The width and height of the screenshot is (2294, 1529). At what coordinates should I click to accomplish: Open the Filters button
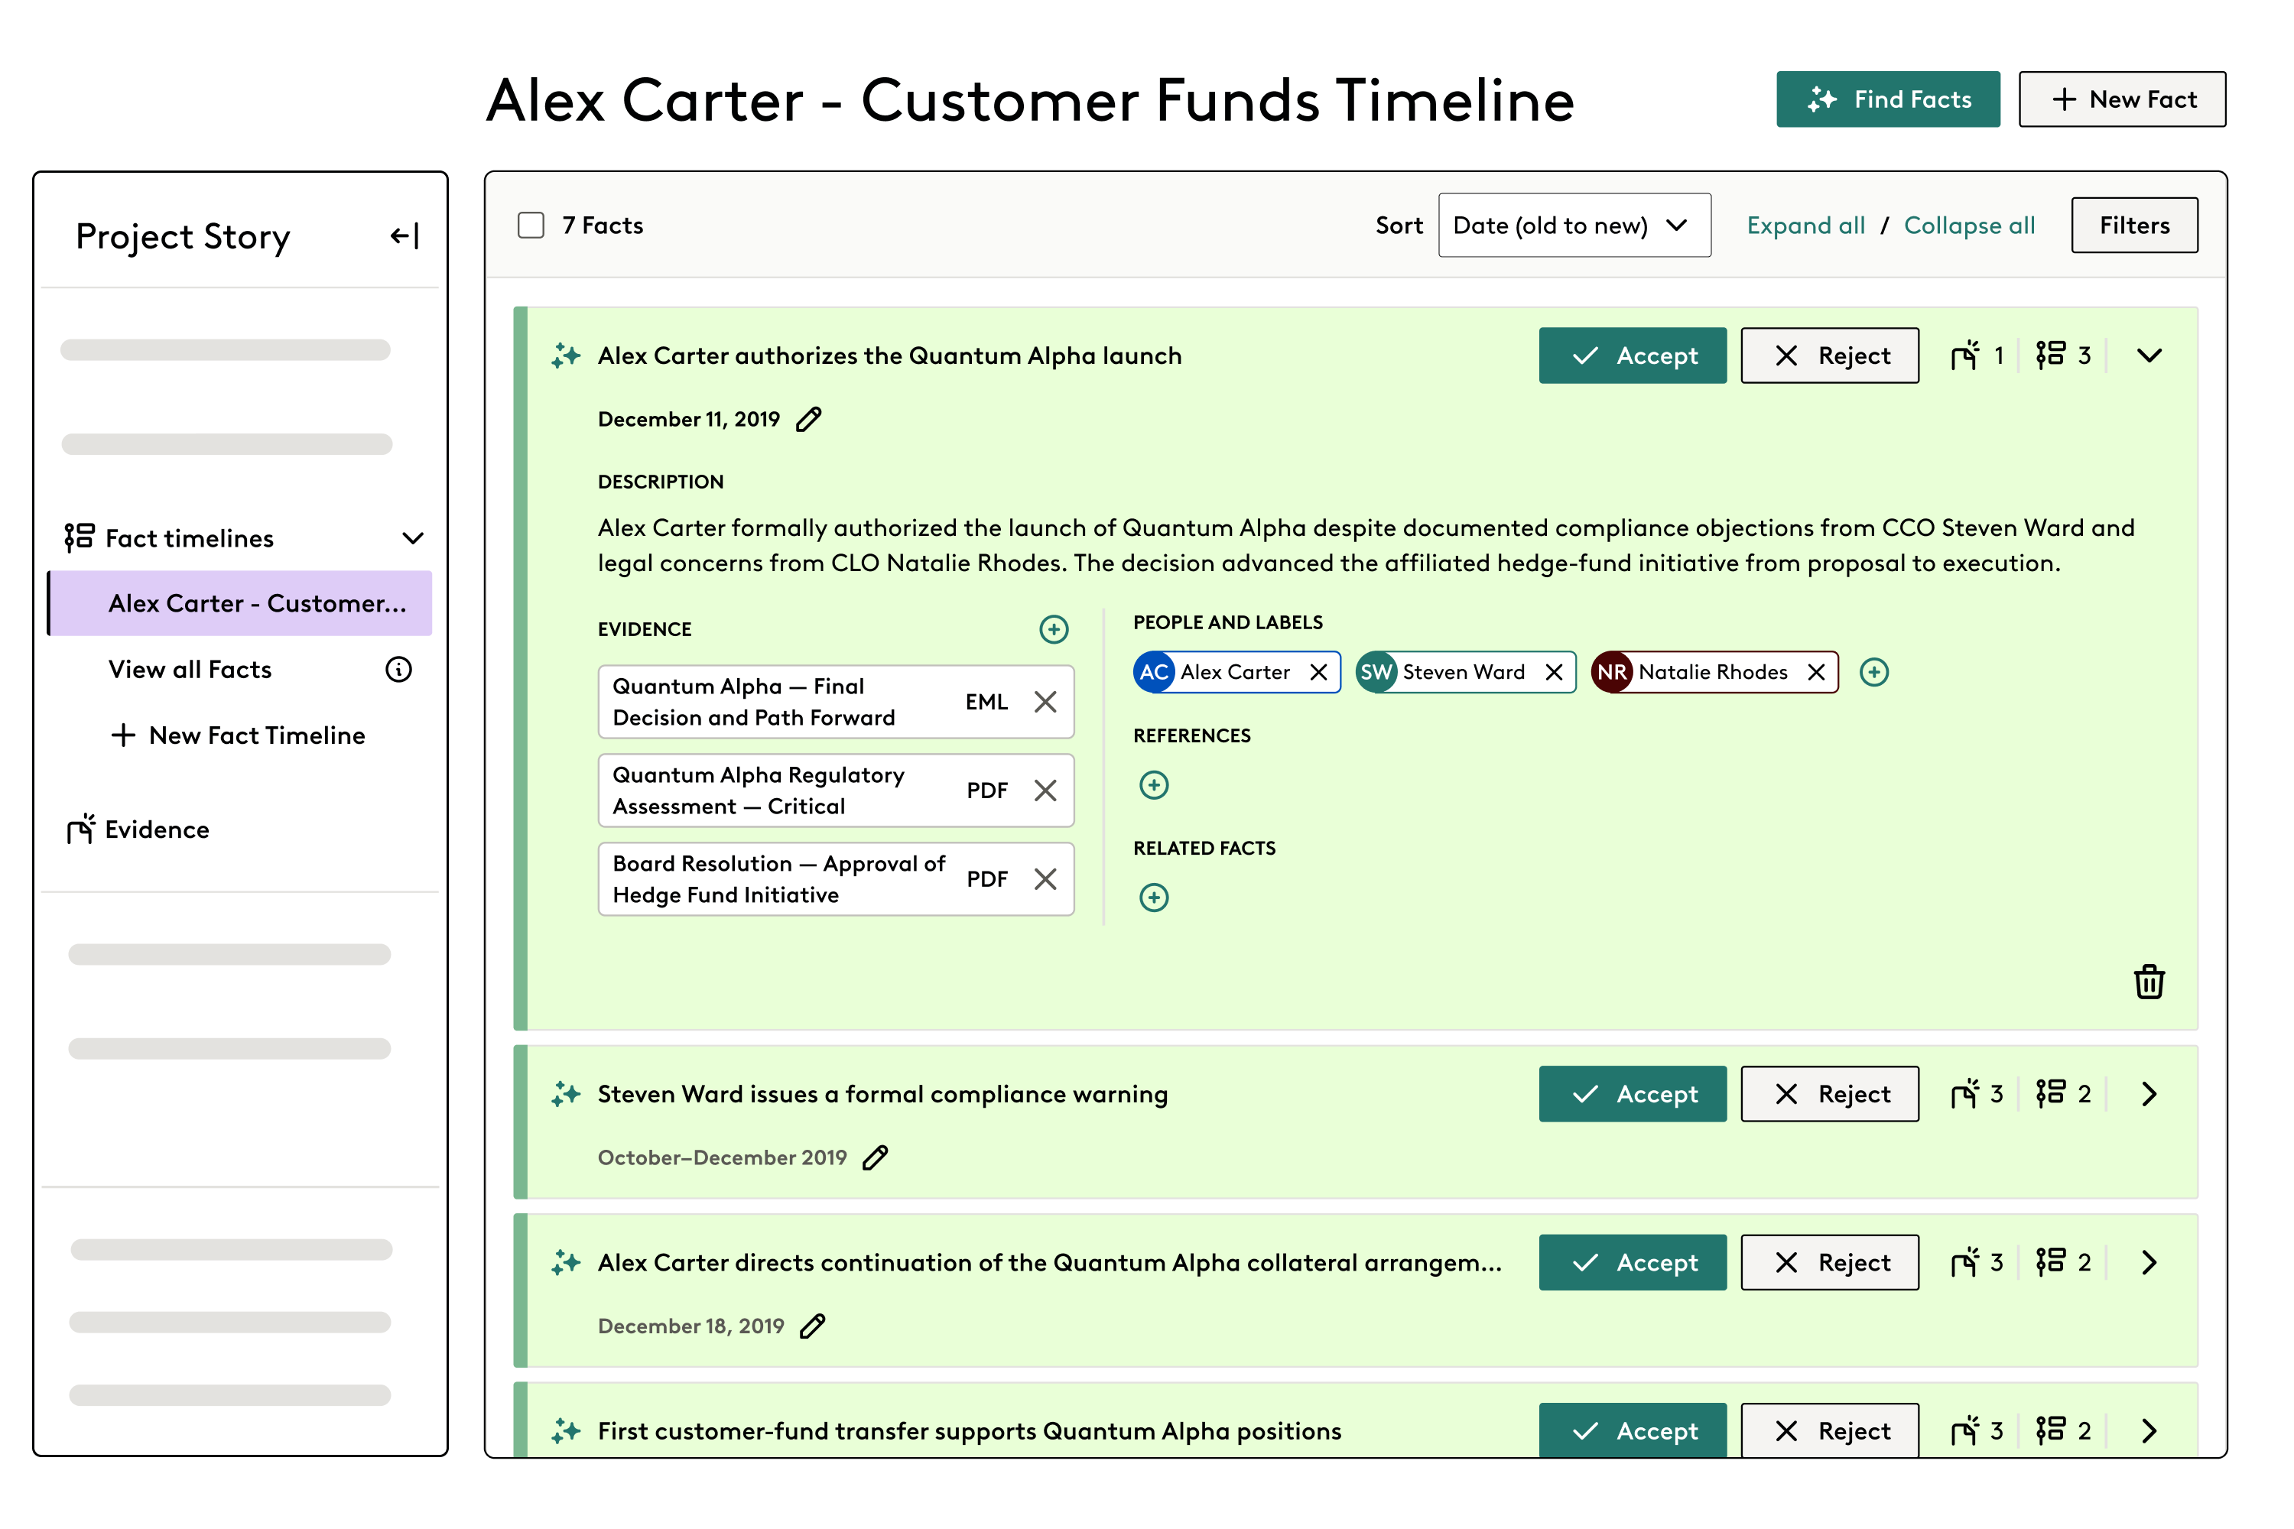click(2134, 226)
